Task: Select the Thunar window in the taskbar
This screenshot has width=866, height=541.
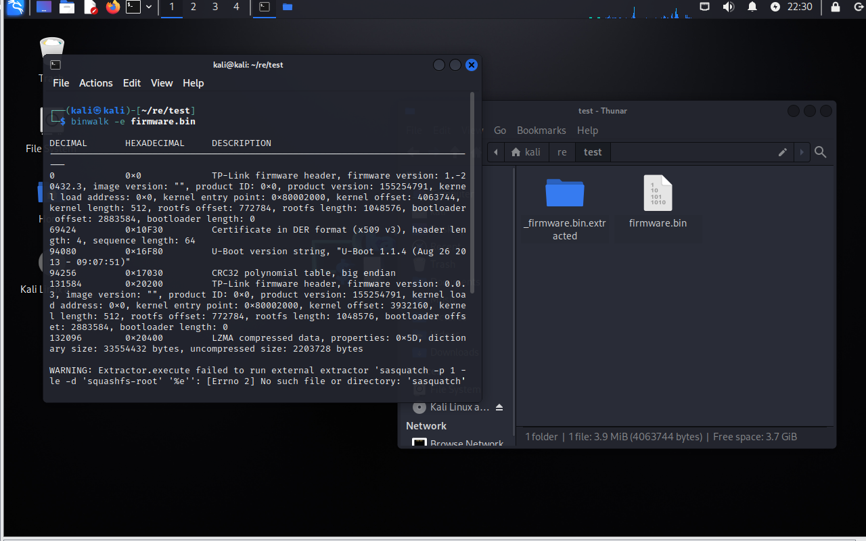Action: click(288, 7)
